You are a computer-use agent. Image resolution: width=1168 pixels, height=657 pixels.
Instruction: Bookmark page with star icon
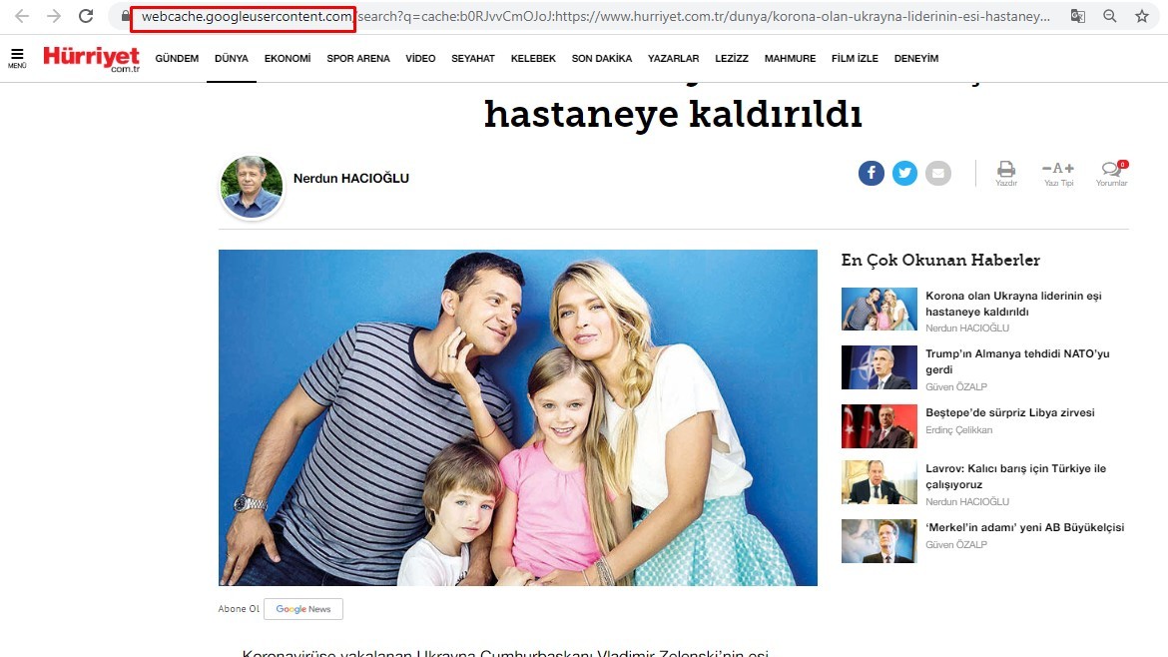[1142, 17]
